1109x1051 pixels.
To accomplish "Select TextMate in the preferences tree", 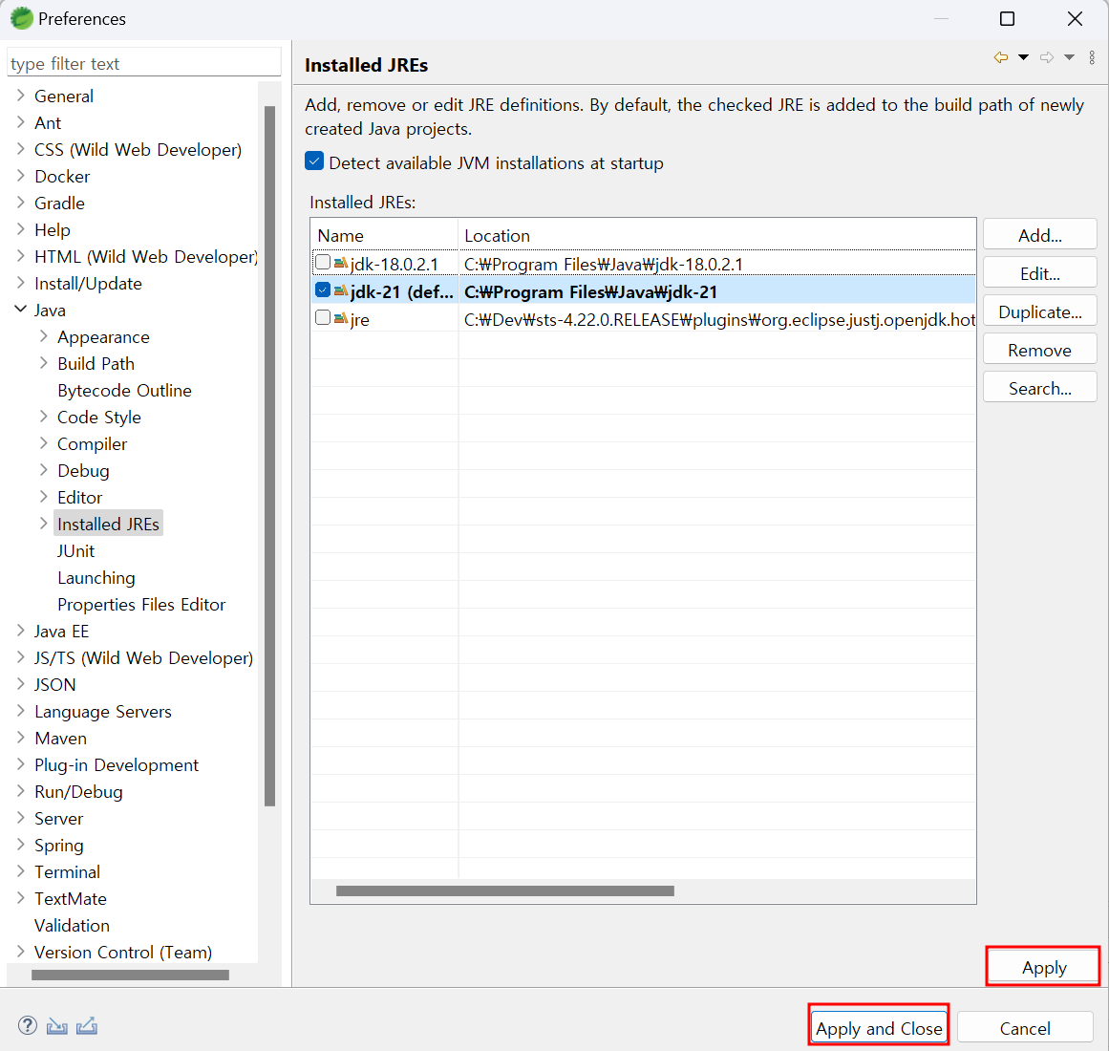I will 71,898.
